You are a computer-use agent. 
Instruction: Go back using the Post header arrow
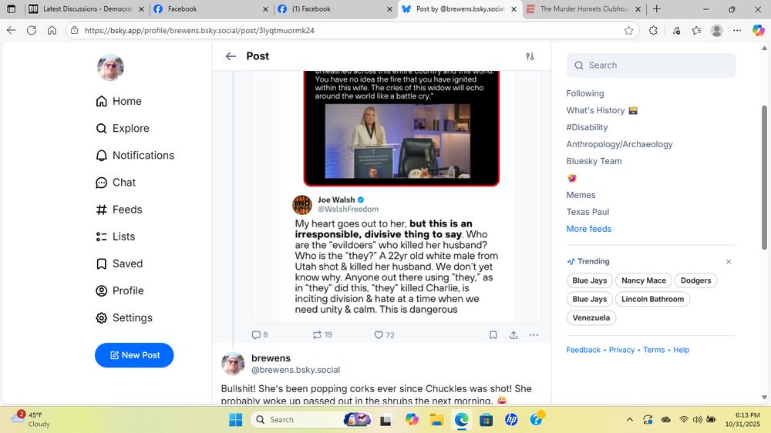coord(231,56)
